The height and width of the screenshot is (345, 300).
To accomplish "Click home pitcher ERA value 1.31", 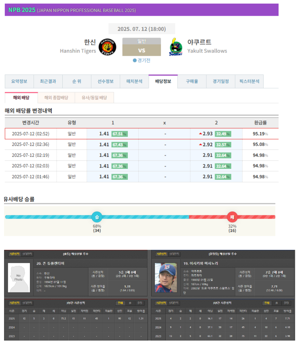I will 127,286.
